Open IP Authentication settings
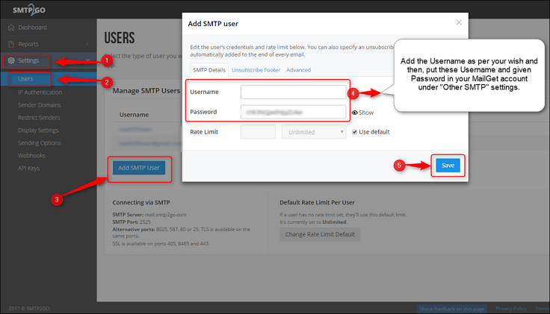Image resolution: width=550 pixels, height=314 pixels. coord(40,92)
